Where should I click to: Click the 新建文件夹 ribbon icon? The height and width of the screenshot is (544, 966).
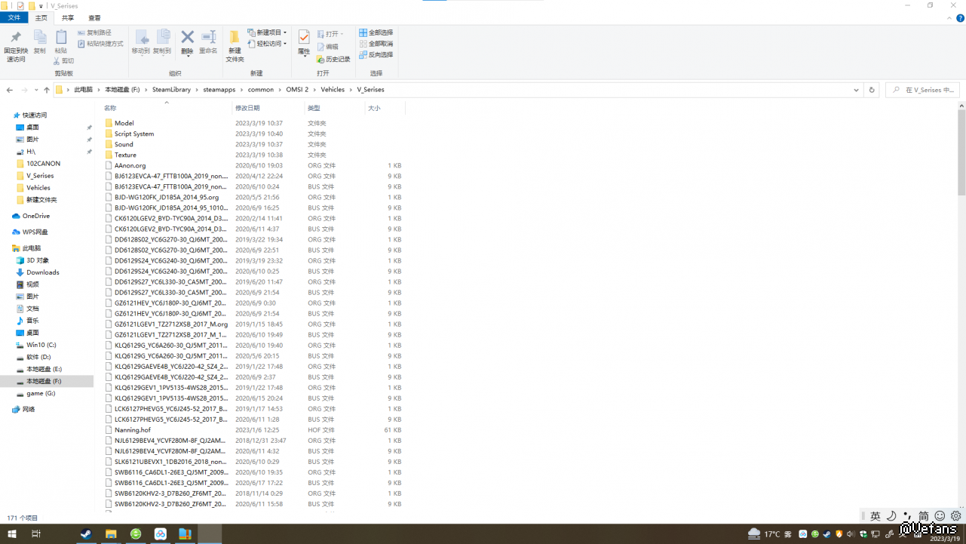click(x=235, y=38)
